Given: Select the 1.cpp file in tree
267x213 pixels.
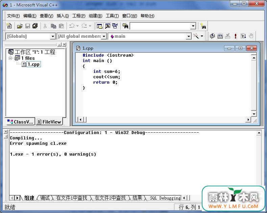Looking at the screenshot, I should pyautogui.click(x=33, y=64).
